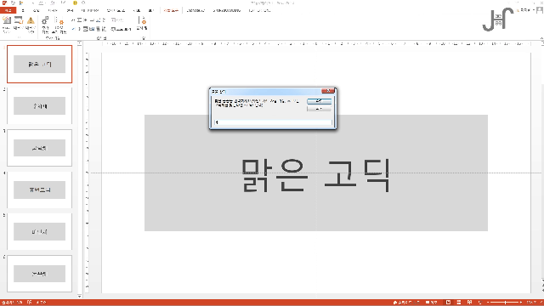Select the highlighted Developer tab
The width and height of the screenshot is (544, 306).
(x=171, y=10)
